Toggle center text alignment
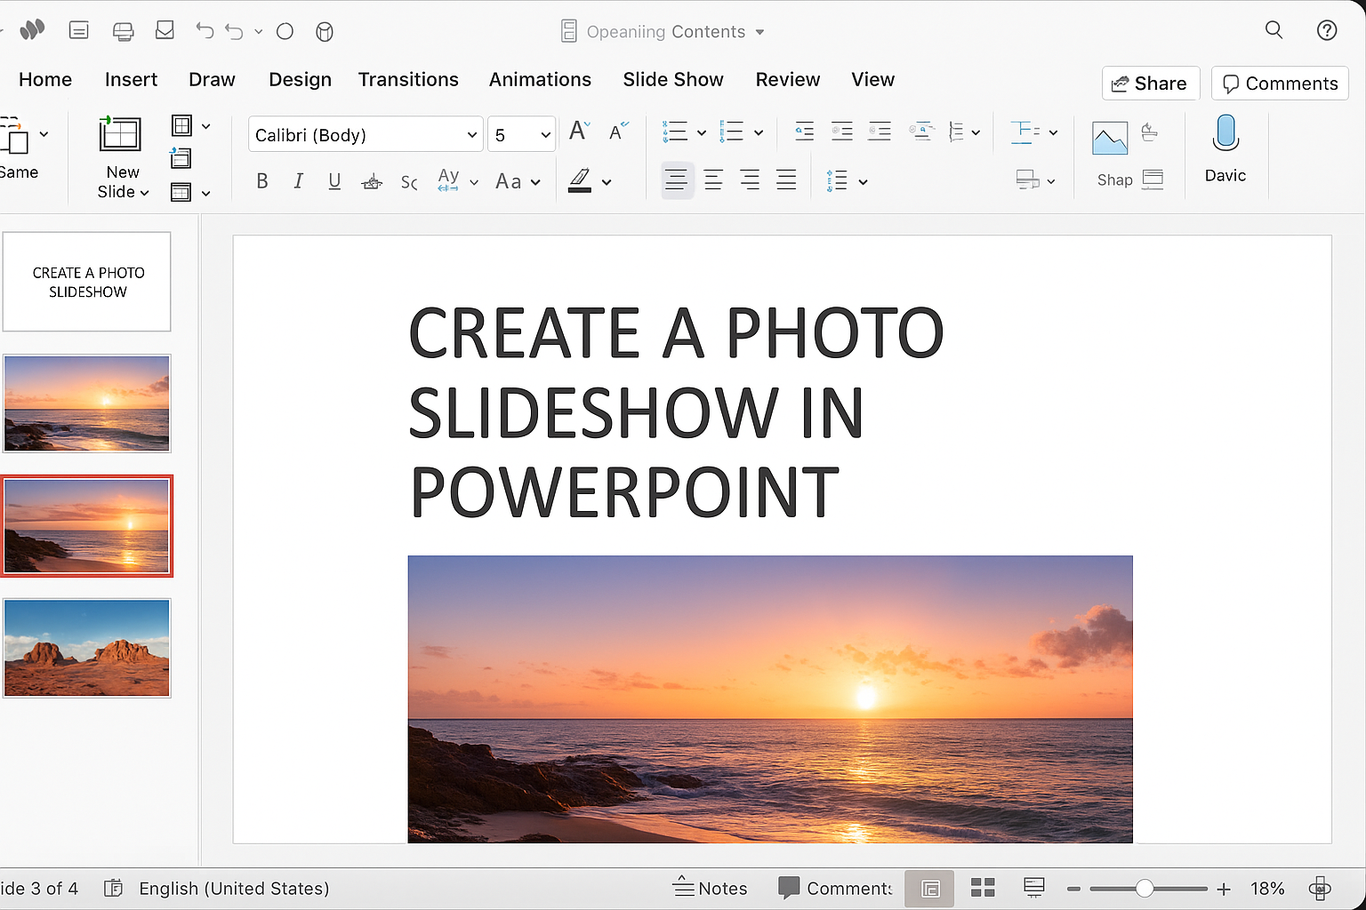The height and width of the screenshot is (910, 1366). 713,180
